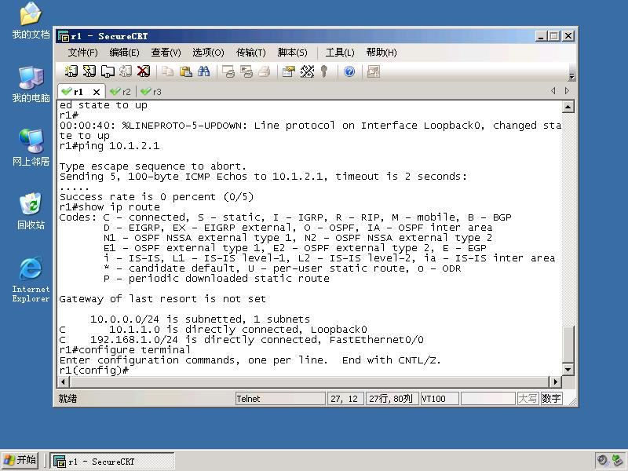Viewport: 628px width, 471px height.
Task: Click the Disconnect icon with red X
Action: pos(144,71)
